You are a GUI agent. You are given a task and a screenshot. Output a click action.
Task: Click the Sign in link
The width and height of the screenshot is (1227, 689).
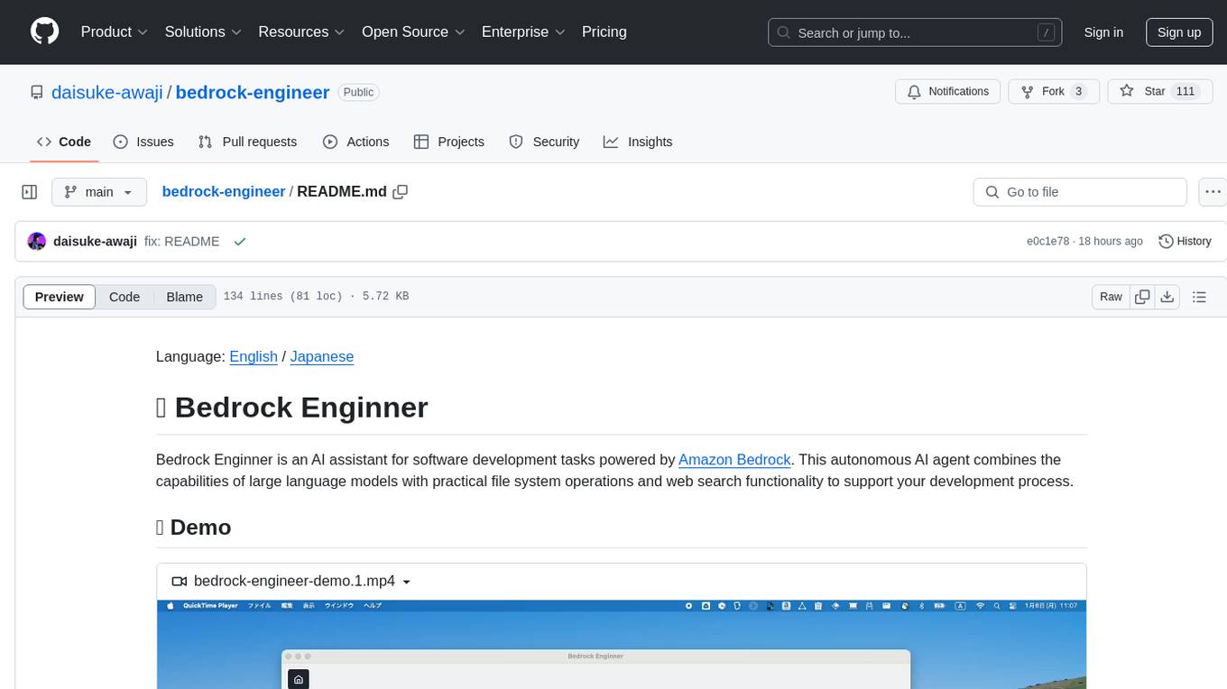click(1103, 32)
